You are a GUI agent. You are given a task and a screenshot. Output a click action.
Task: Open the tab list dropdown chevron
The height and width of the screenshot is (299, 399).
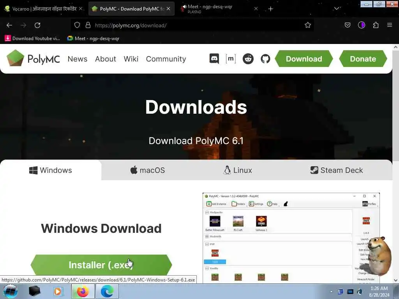336,9
